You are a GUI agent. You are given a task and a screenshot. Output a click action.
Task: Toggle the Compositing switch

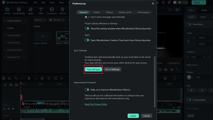(189, 100)
